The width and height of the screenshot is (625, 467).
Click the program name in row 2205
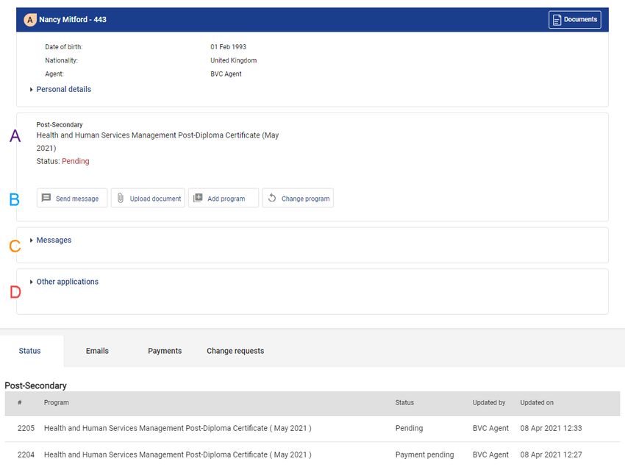(x=178, y=428)
